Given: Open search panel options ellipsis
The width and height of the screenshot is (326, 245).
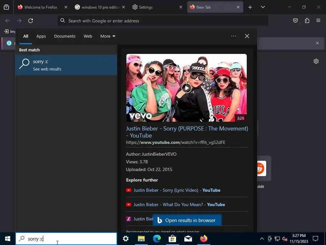Looking at the screenshot, I should [233, 36].
